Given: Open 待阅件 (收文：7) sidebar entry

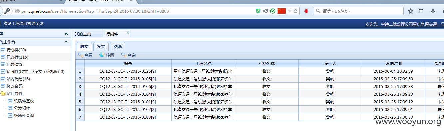Looking at the screenshot, I should coord(35,71).
